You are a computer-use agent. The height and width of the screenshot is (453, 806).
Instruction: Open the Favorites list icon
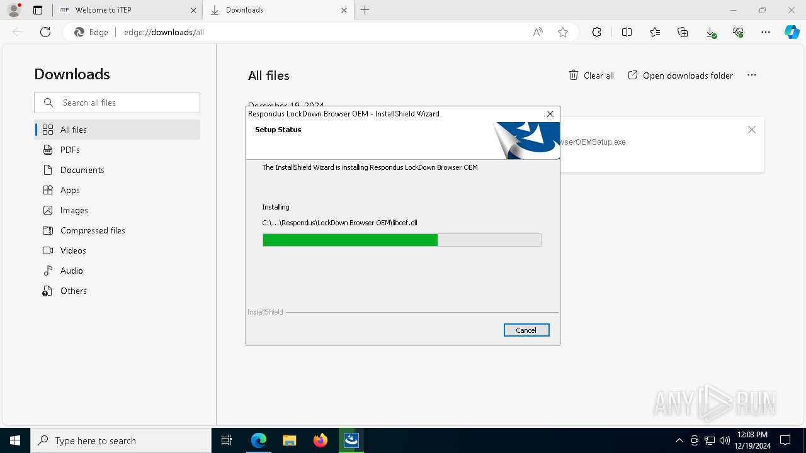coord(655,32)
